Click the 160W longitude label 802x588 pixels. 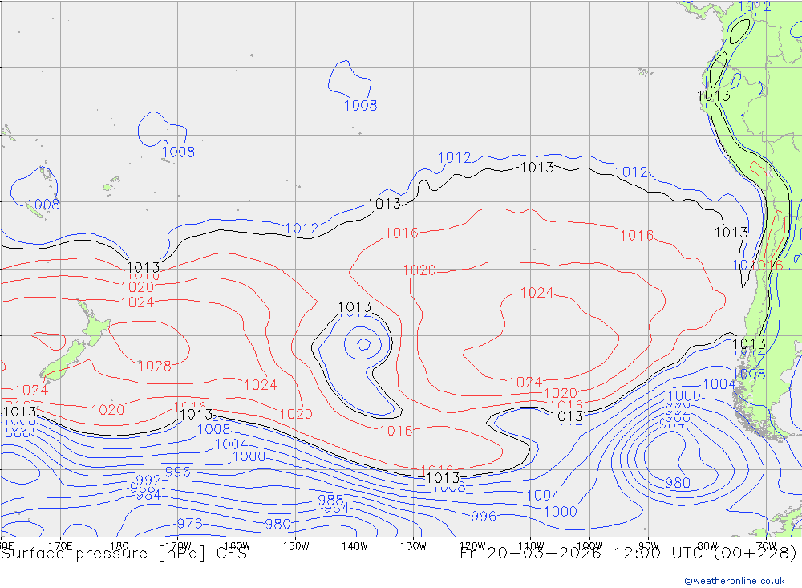(x=237, y=546)
